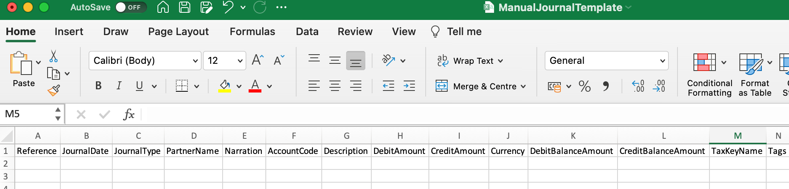The height and width of the screenshot is (189, 789).
Task: Click the Increase Indent icon
Action: 409,86
